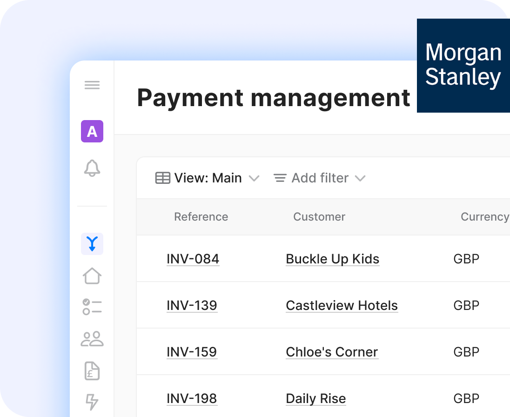Click the "Castleview Hotels" link
This screenshot has height=417, width=510.
click(x=342, y=305)
